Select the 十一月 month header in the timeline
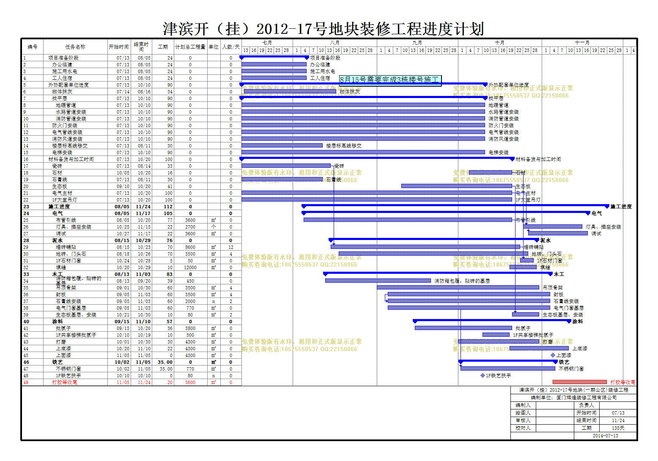This screenshot has width=658, height=461. pyautogui.click(x=582, y=43)
